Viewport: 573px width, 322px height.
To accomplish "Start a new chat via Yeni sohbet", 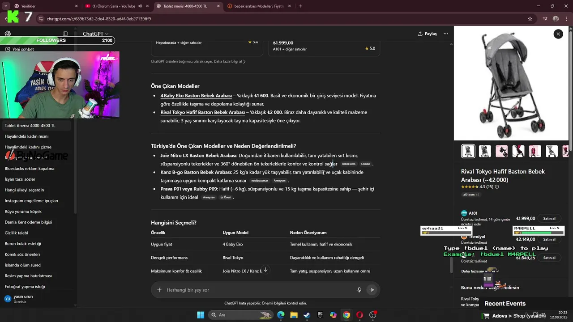I will [x=23, y=49].
